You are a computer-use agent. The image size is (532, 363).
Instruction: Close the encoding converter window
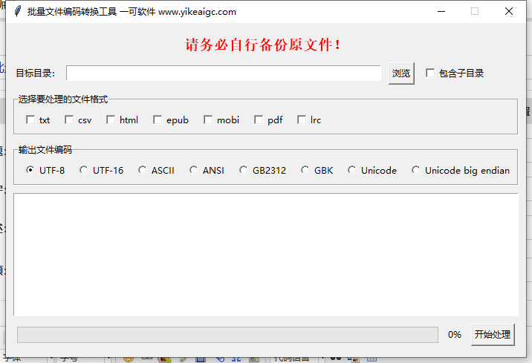click(x=509, y=12)
